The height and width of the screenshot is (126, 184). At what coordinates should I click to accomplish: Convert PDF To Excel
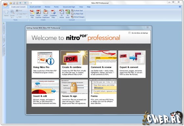point(68,14)
